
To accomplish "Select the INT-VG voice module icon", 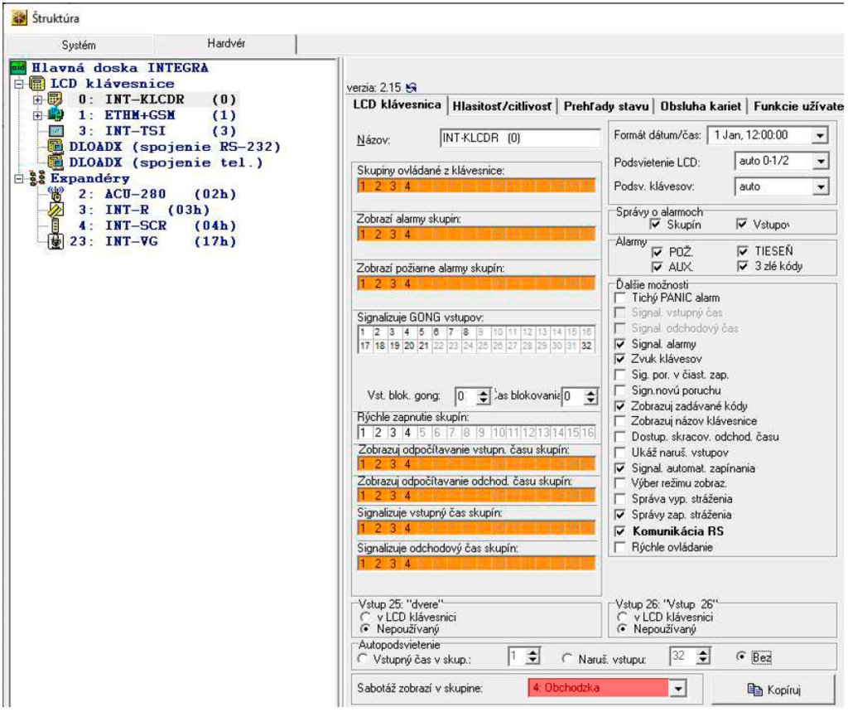I will click(x=56, y=241).
